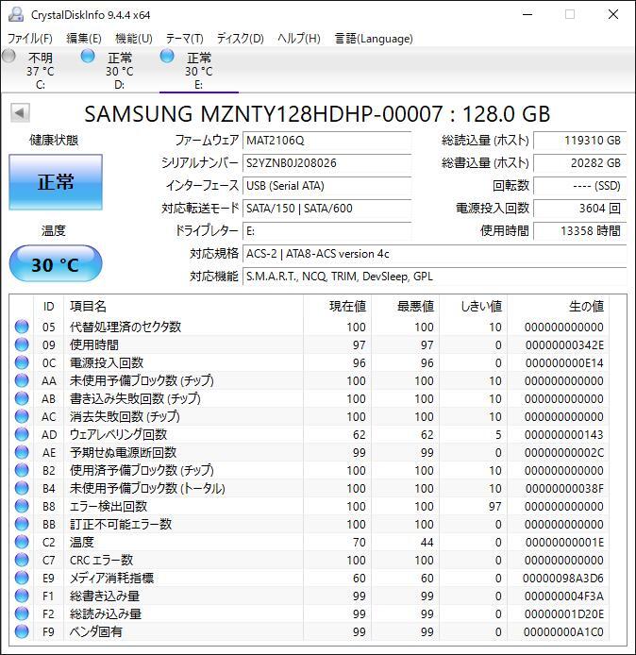Select the blue status orb for drive E:
This screenshot has height=655, width=636.
pyautogui.click(x=167, y=56)
